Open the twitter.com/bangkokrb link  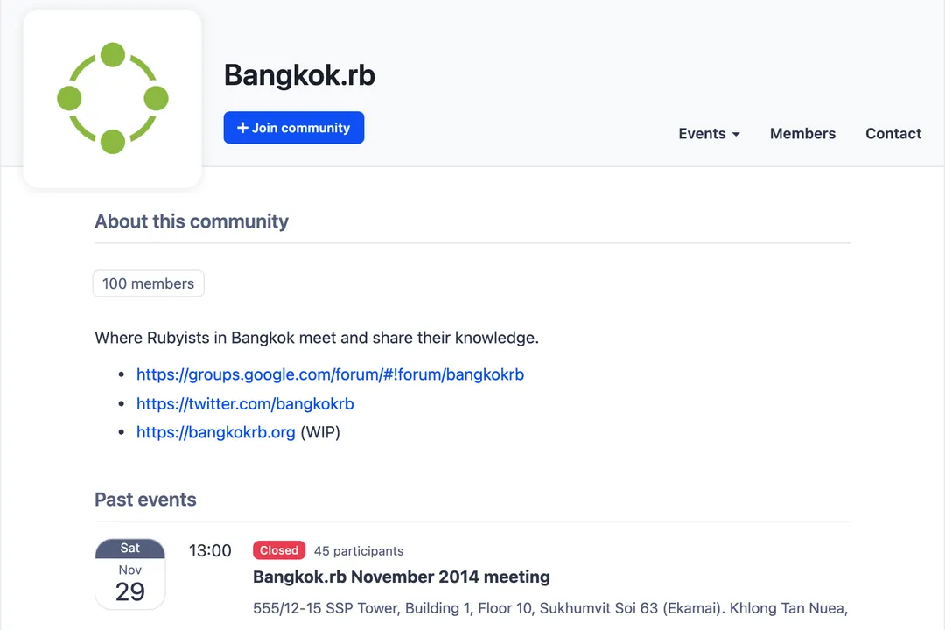point(245,404)
